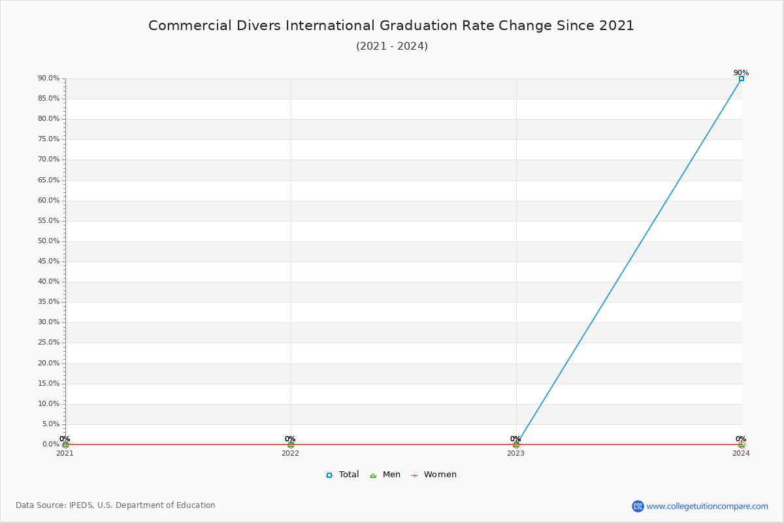Select the 2021 data point at 0%
The image size is (784, 523).
[65, 445]
